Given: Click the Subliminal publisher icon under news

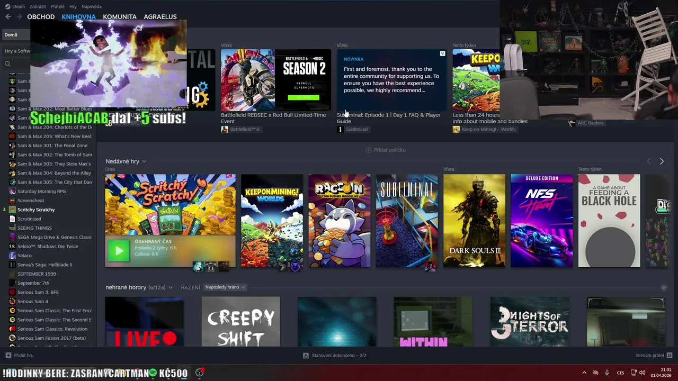Looking at the screenshot, I should pos(340,129).
